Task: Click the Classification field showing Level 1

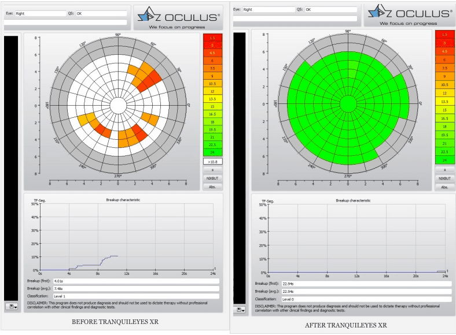Action: coord(136,296)
